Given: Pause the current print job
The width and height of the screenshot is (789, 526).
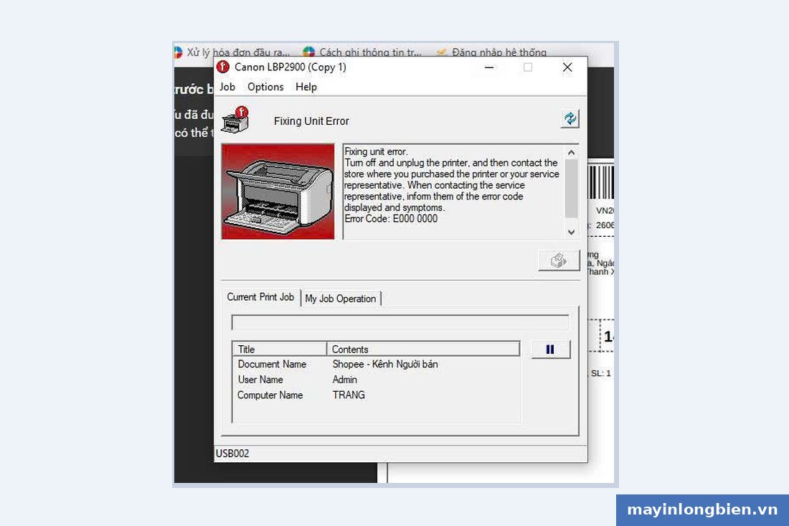Looking at the screenshot, I should tap(550, 349).
